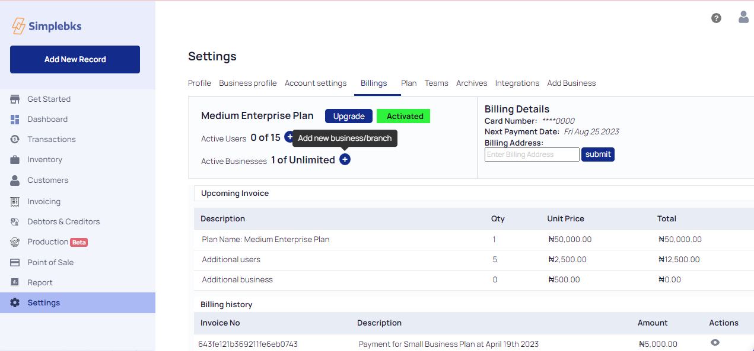Viewport: 754px width, 351px height.
Task: View invoice using the eye icon
Action: [715, 343]
